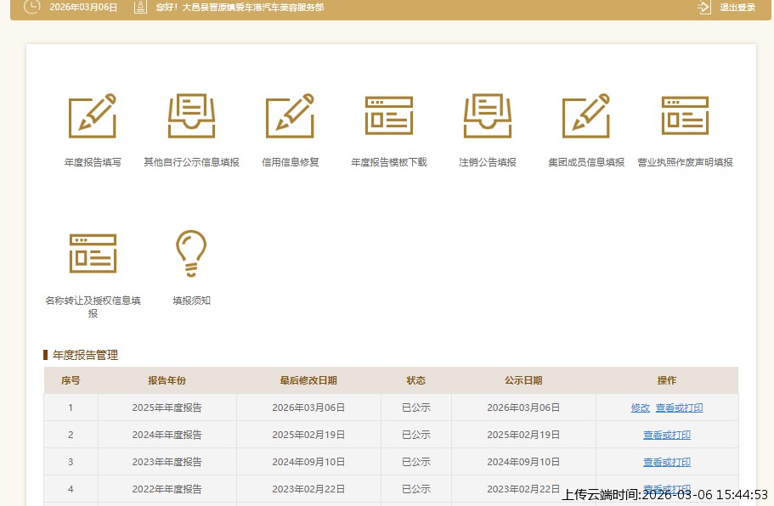Open 填报须知 lightbulb icon

(191, 253)
